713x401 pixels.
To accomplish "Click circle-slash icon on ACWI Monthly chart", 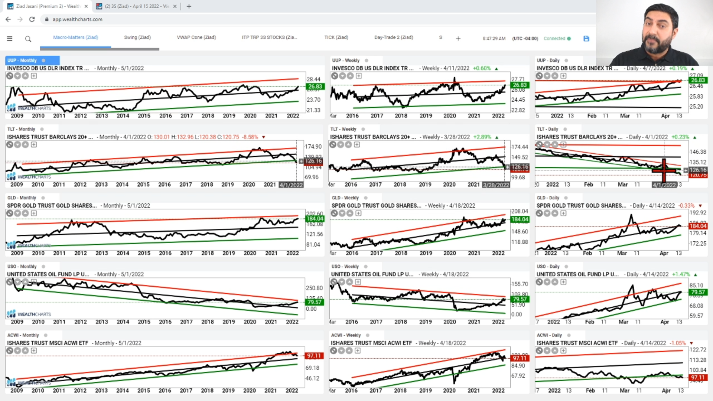I will point(10,351).
